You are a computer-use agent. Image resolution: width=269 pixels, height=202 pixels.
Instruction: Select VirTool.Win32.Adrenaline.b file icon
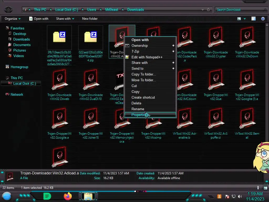(x=184, y=118)
